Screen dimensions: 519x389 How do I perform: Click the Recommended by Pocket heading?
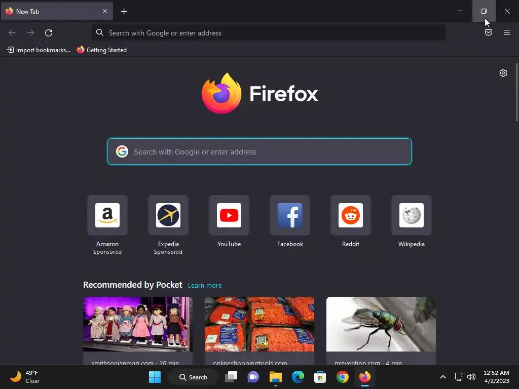pyautogui.click(x=133, y=285)
